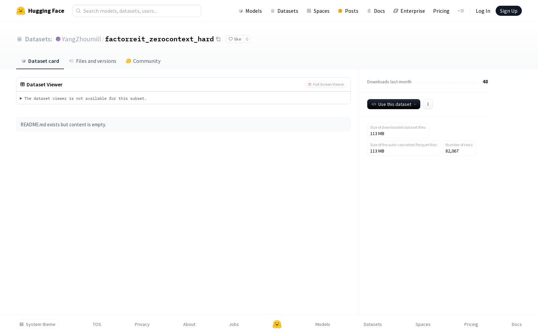Open the Models footer link

click(323, 324)
